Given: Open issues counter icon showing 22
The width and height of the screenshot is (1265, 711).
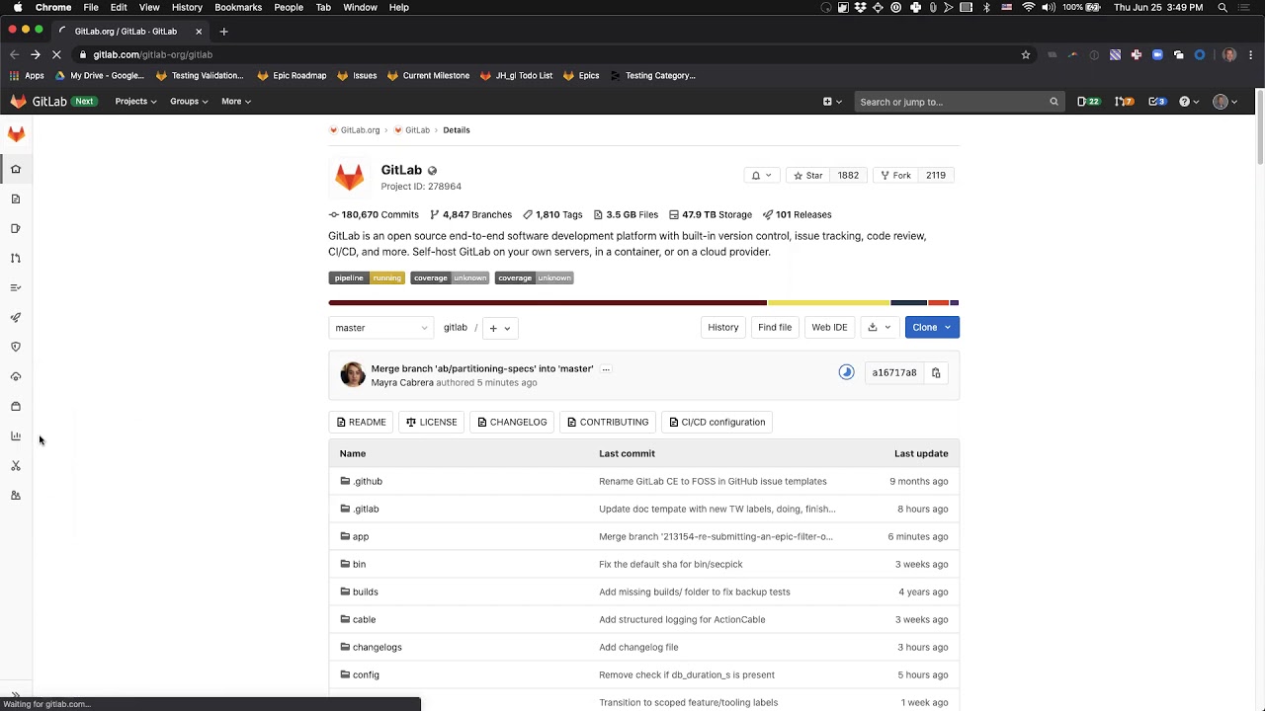Looking at the screenshot, I should (1088, 101).
